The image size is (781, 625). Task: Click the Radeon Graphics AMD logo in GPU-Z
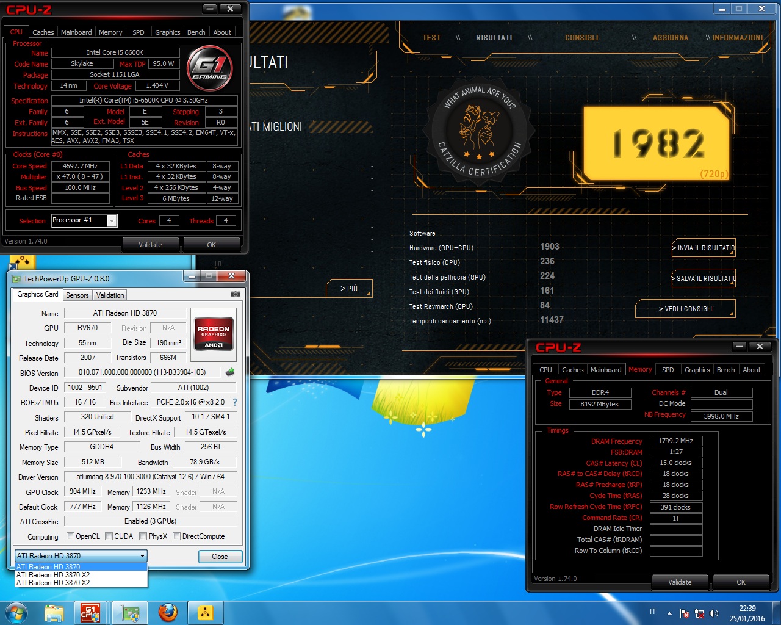click(213, 333)
